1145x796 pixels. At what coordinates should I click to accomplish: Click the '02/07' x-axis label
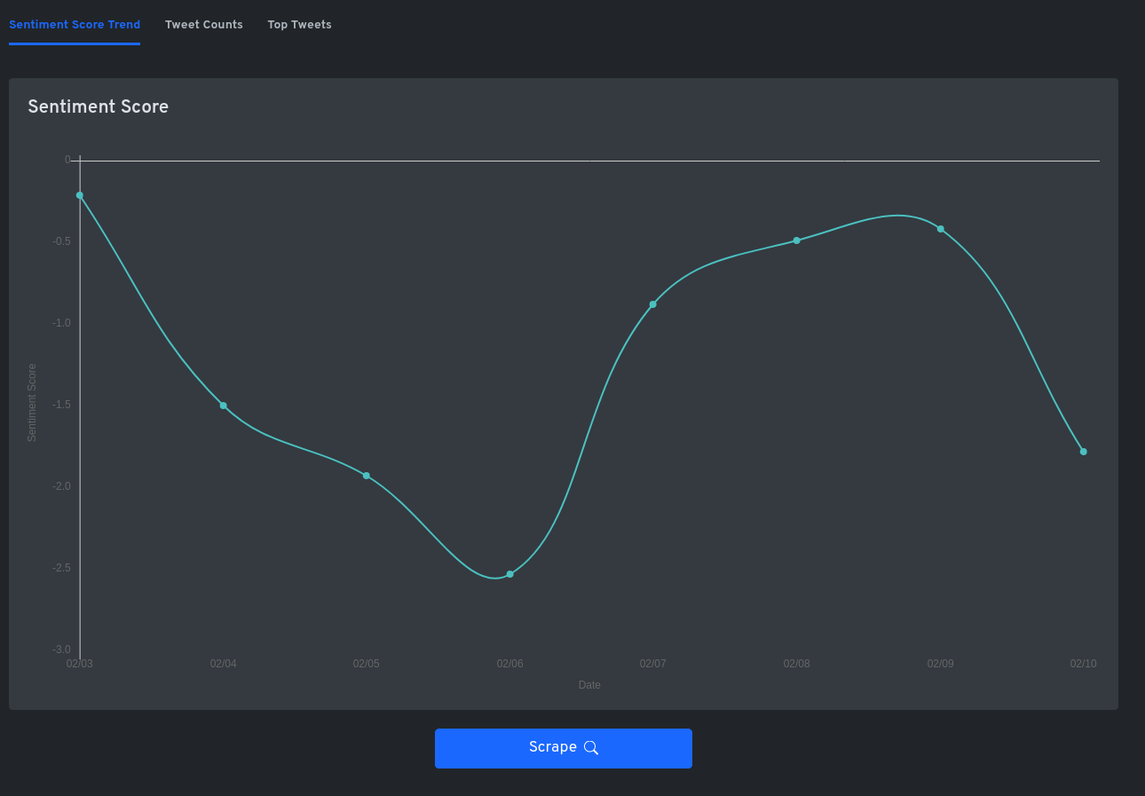(x=653, y=664)
